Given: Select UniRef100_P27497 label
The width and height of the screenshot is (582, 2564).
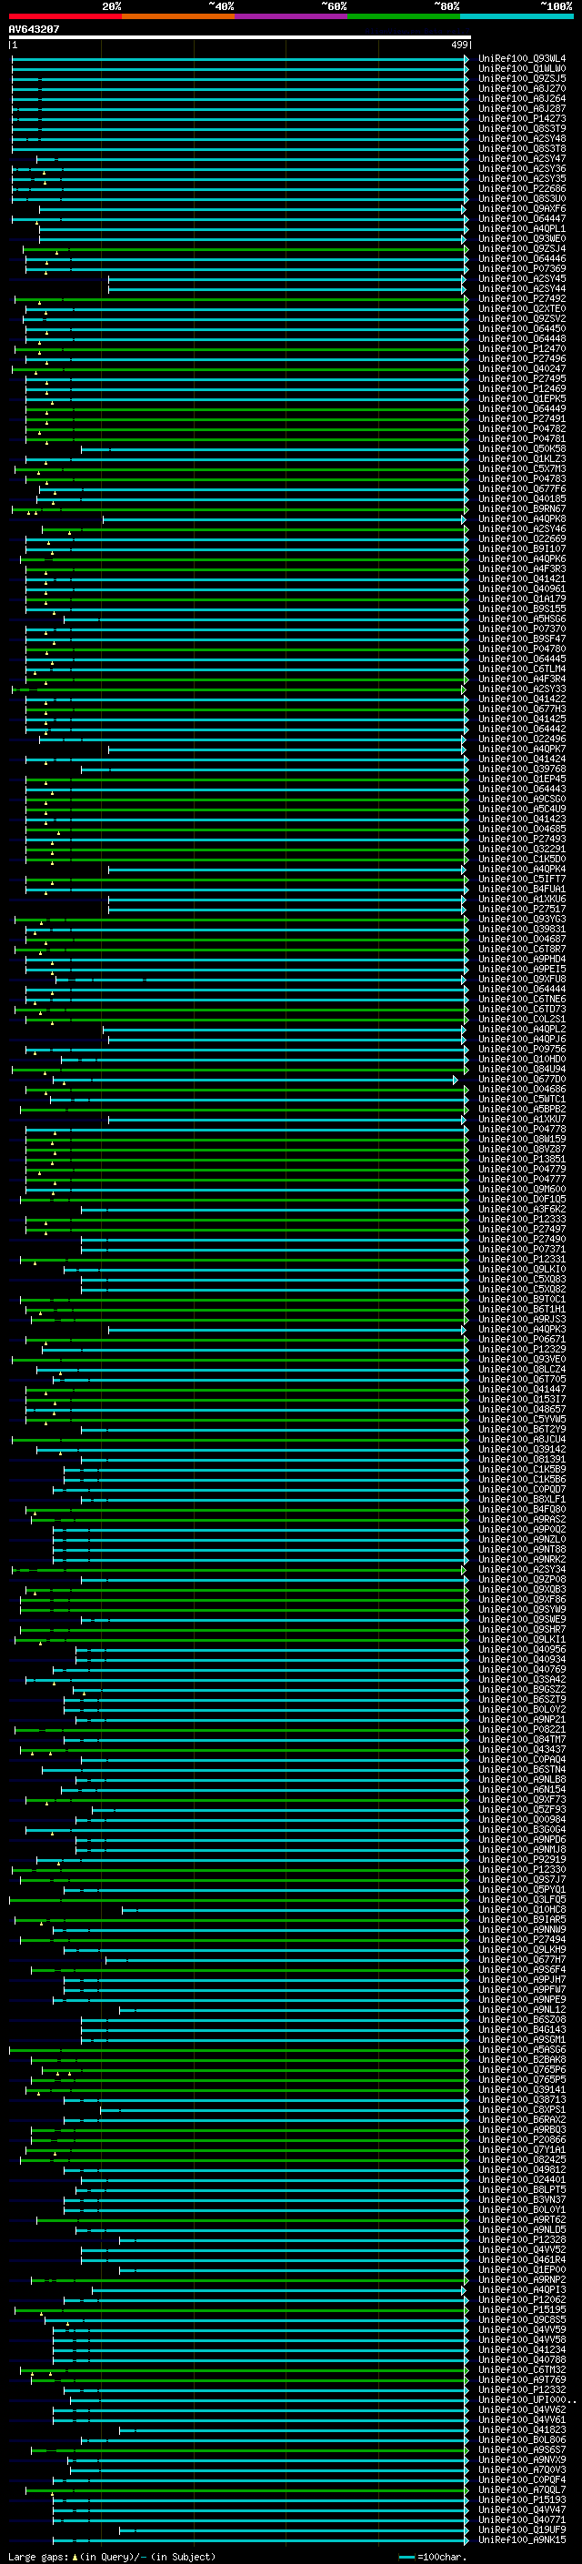Looking at the screenshot, I should (x=521, y=1230).
